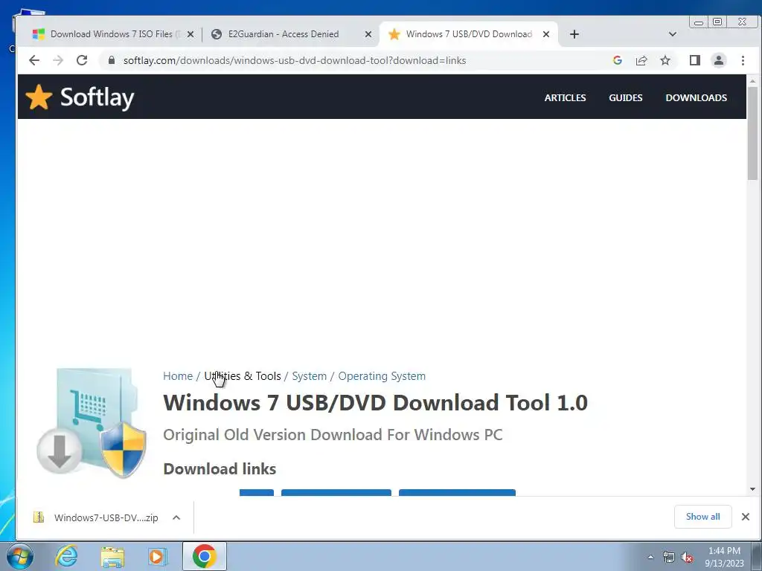Close the Download Windows 7 ISO tab
This screenshot has height=571, width=762.
[190, 34]
